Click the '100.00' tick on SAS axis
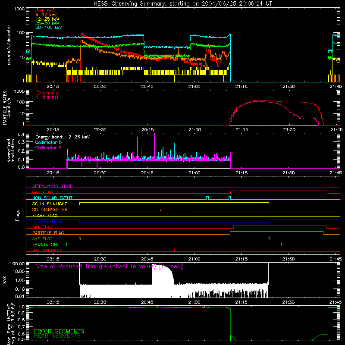The width and height of the screenshot is (345, 345). 17,263
